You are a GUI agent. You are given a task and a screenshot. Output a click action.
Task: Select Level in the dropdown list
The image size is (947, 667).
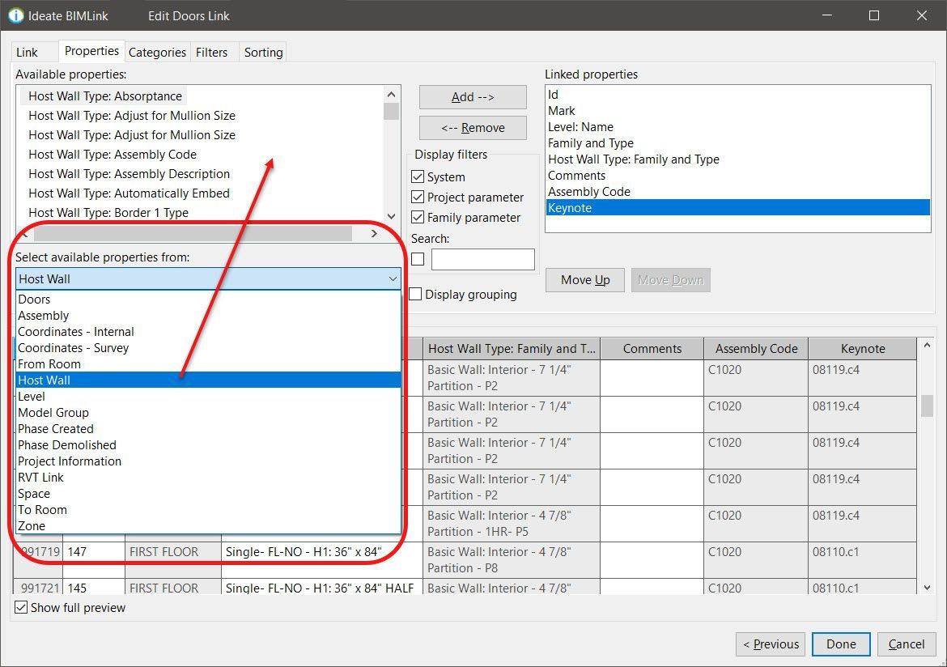click(208, 397)
